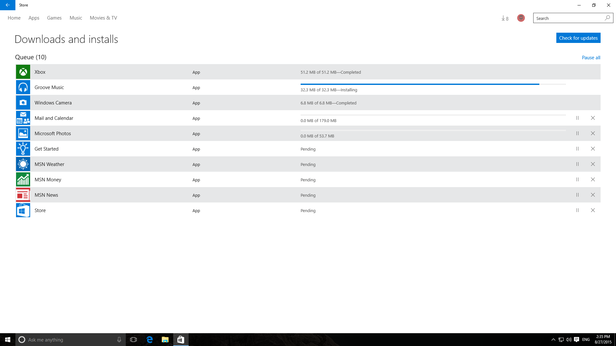Click the Xbox app icon
Image resolution: width=616 pixels, height=346 pixels.
(23, 72)
